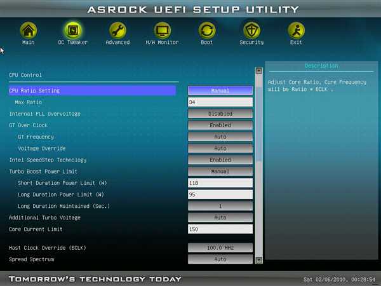This screenshot has width=381, height=286.
Task: Select Host Clock Override (BCLK) label
Action: pos(48,248)
